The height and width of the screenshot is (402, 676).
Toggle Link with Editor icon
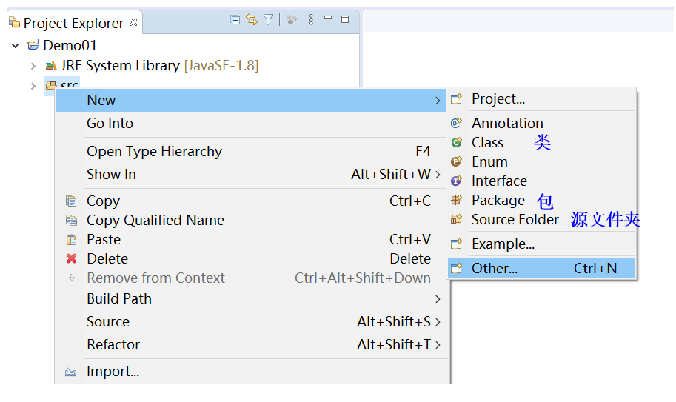[x=251, y=19]
